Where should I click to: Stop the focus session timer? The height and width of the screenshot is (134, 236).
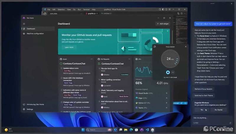[x=168, y=72]
